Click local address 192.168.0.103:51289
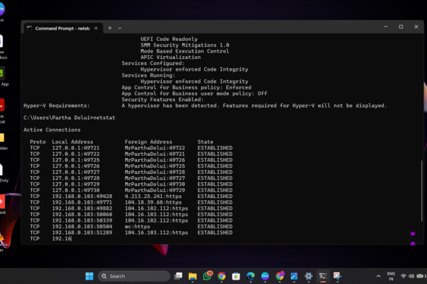 tap(82, 233)
